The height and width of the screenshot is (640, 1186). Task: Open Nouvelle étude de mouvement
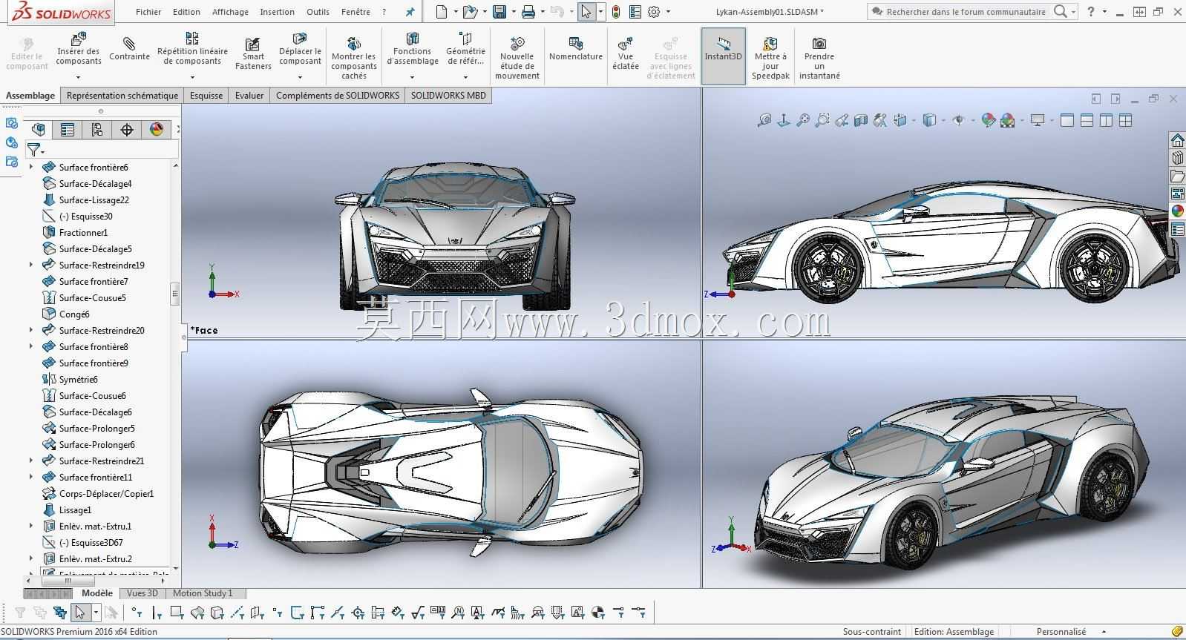click(517, 58)
